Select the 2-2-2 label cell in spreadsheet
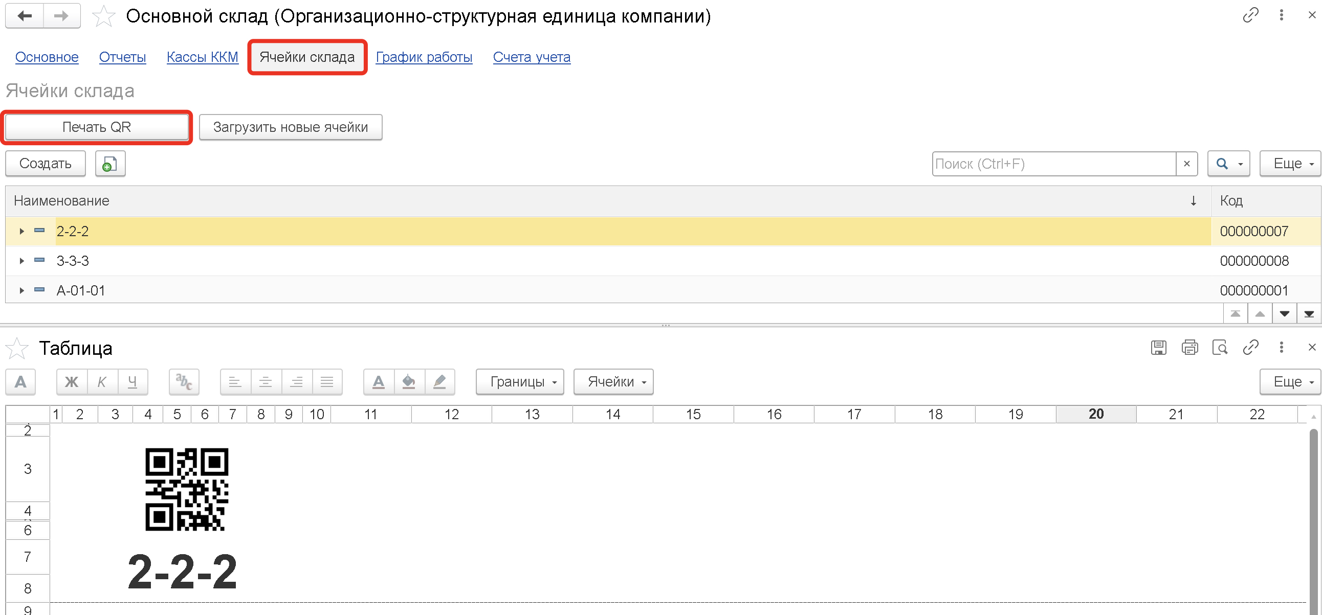Viewport: 1322px width, 615px height. click(x=183, y=572)
